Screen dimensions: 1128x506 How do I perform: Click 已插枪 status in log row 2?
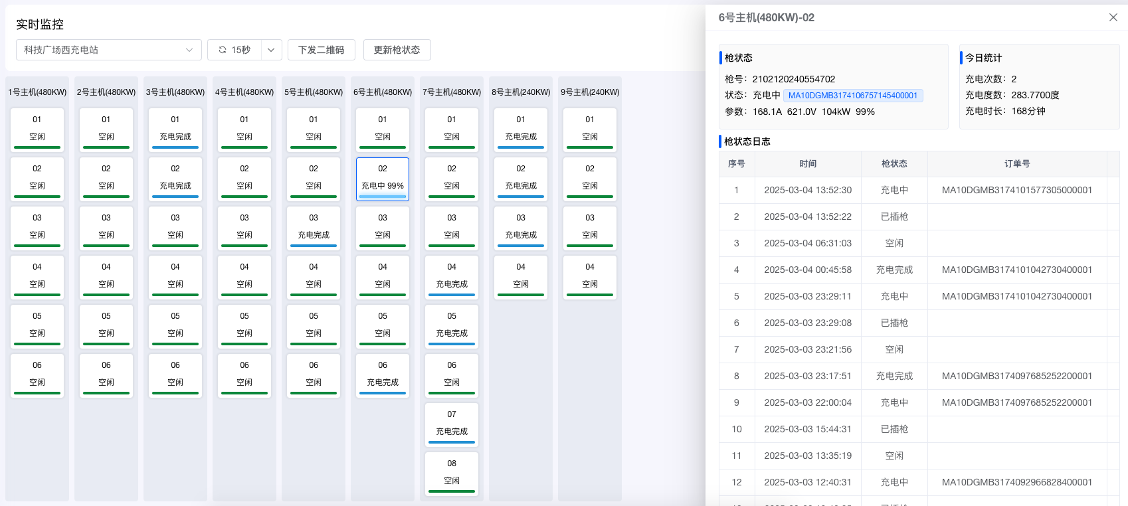[894, 216]
